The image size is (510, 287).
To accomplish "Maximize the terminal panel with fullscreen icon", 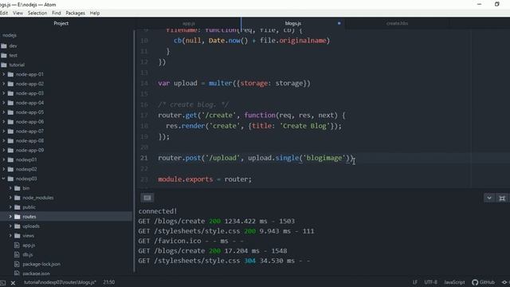I will coord(502,198).
